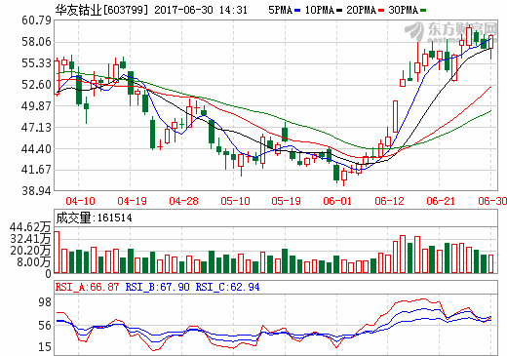Click the 05-10 date label

[x=235, y=201]
